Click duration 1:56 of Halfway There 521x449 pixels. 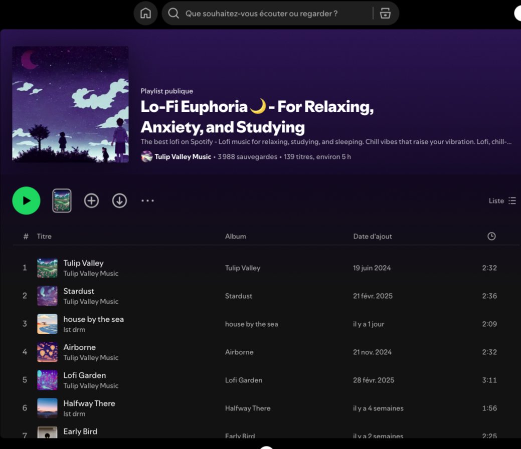click(x=489, y=408)
